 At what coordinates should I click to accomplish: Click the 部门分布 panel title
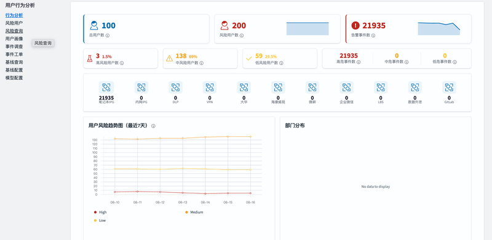click(x=295, y=126)
